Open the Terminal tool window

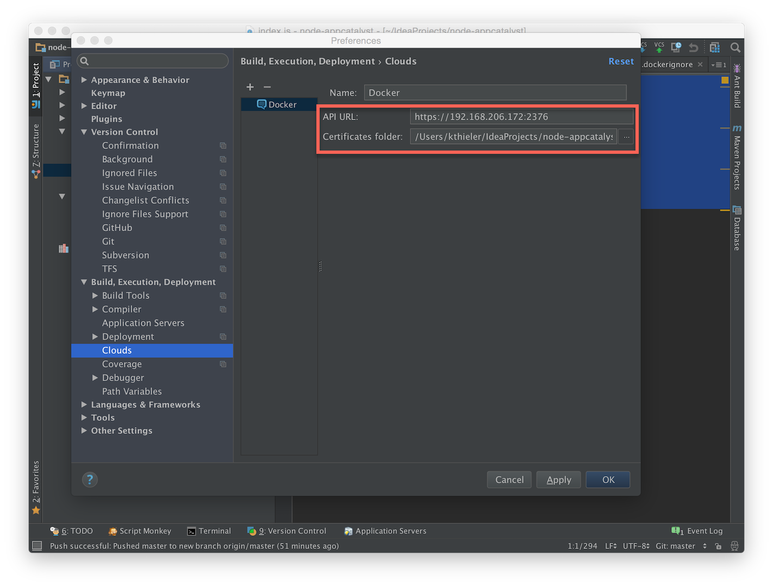[x=209, y=531]
